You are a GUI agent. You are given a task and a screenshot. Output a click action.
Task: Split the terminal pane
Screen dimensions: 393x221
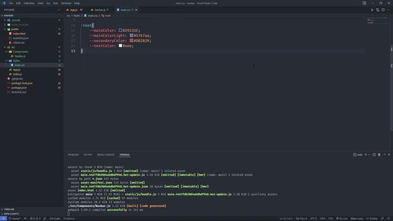pos(374,155)
